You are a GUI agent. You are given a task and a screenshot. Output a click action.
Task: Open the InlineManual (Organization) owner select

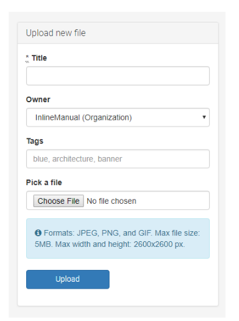[x=118, y=117]
